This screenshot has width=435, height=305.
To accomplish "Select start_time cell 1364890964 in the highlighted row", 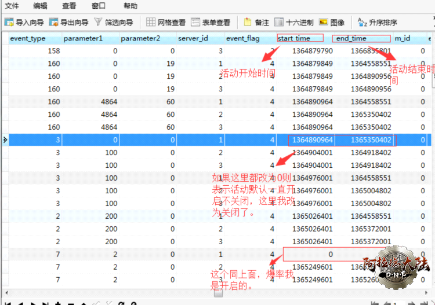I will pyautogui.click(x=312, y=140).
